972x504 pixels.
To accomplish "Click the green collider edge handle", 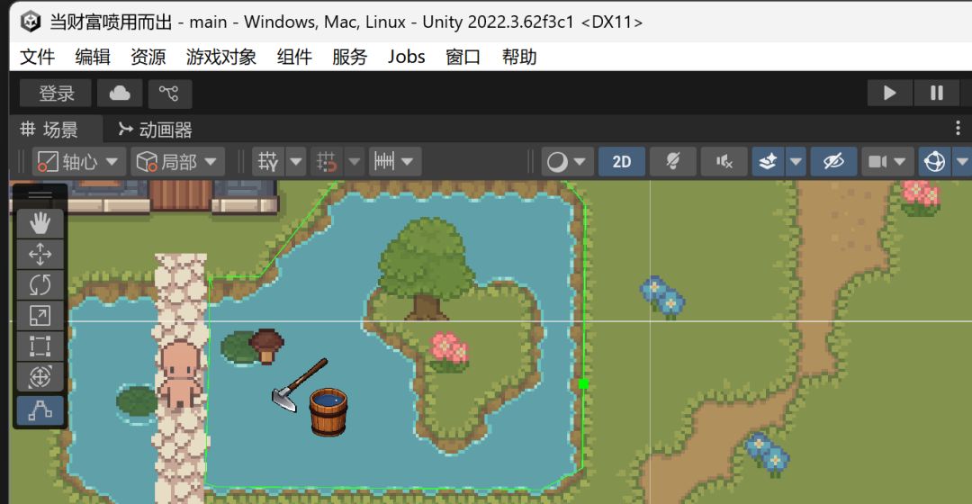I will tap(582, 384).
